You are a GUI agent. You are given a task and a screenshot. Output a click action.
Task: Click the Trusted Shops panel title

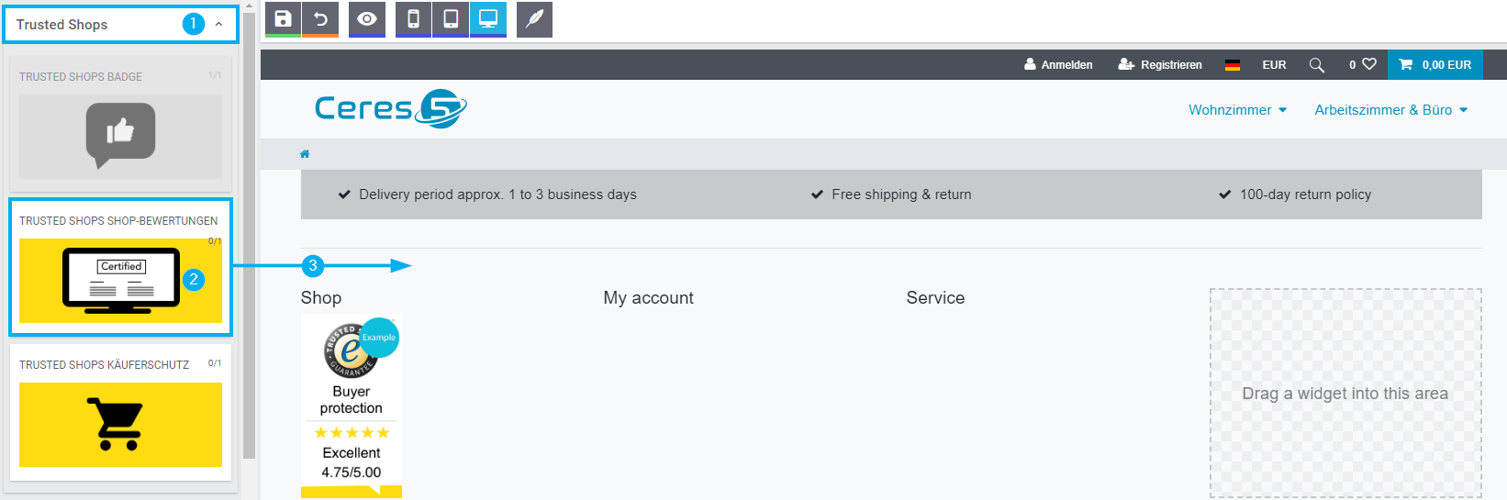(x=61, y=25)
